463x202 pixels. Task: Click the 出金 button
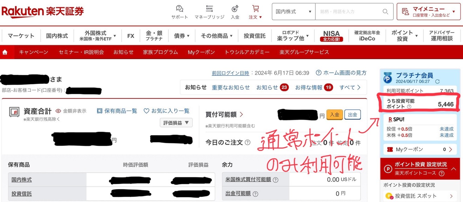pos(353,114)
